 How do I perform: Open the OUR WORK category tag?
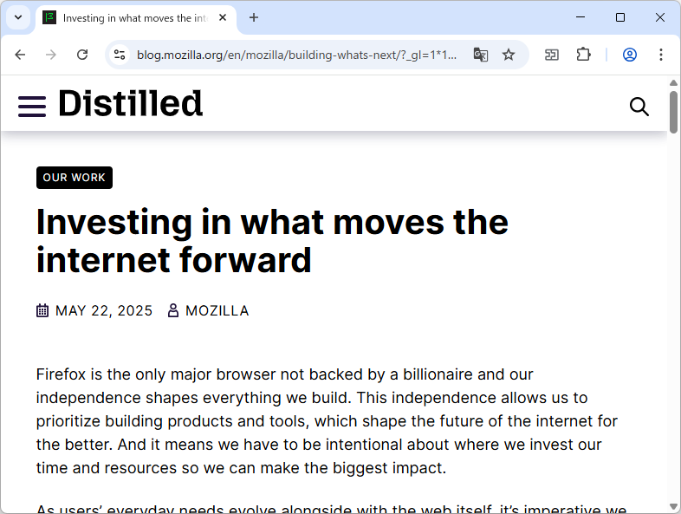(x=75, y=178)
